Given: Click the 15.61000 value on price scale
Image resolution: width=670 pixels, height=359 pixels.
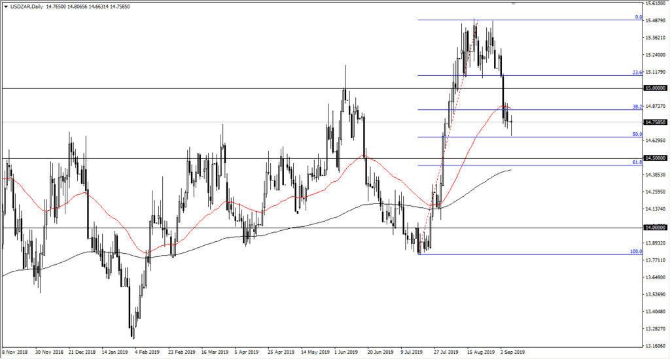Looking at the screenshot, I should coord(656,3).
